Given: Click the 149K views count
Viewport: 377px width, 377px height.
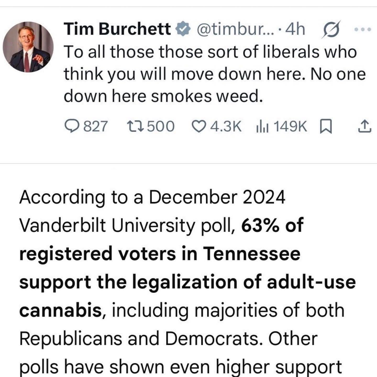Looking at the screenshot, I should pyautogui.click(x=290, y=126).
